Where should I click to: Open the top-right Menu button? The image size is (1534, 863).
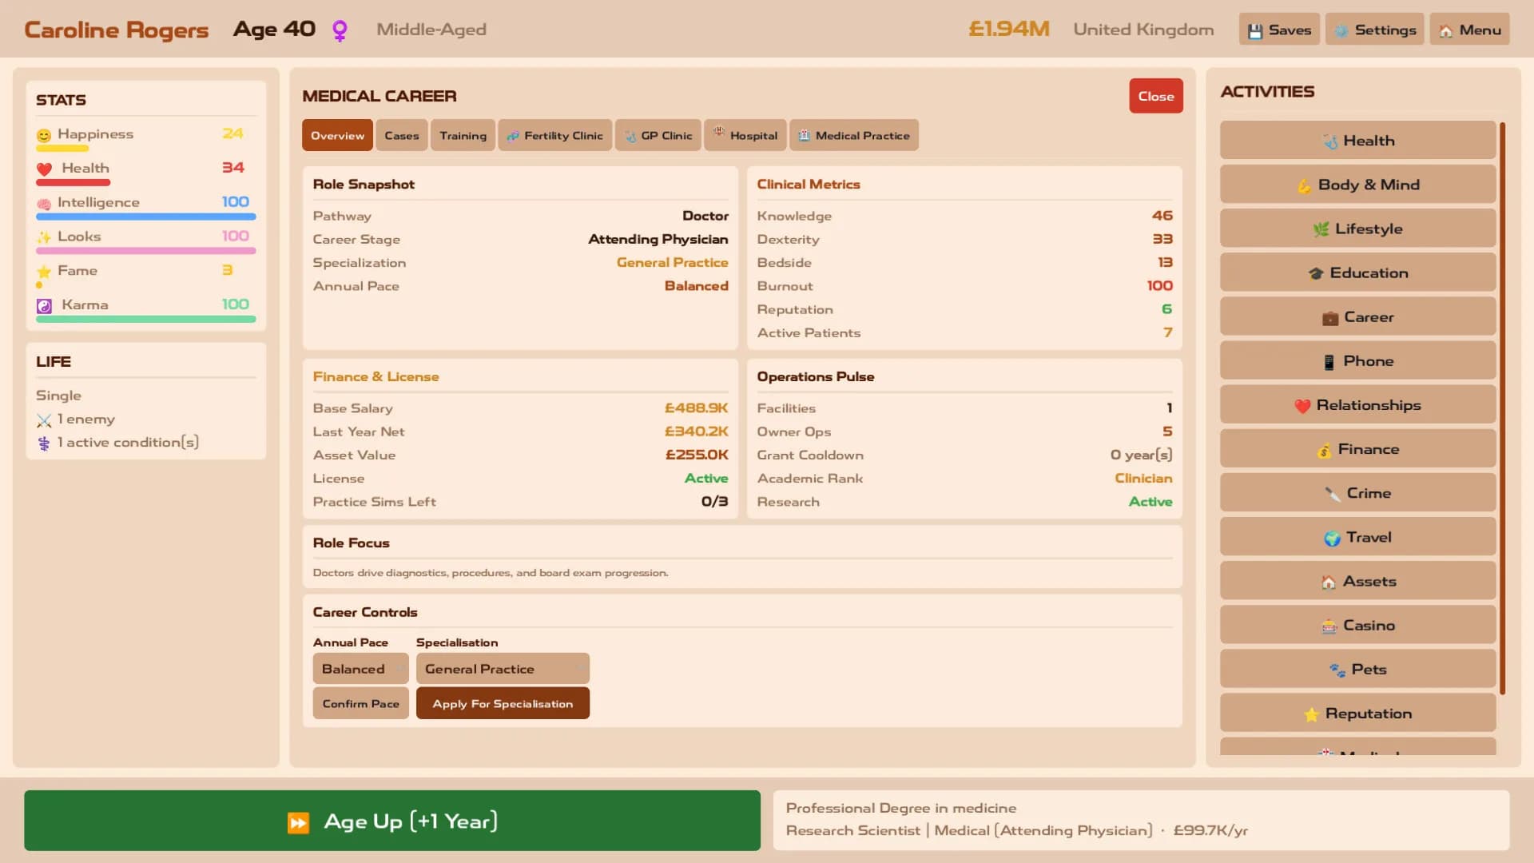(x=1469, y=30)
